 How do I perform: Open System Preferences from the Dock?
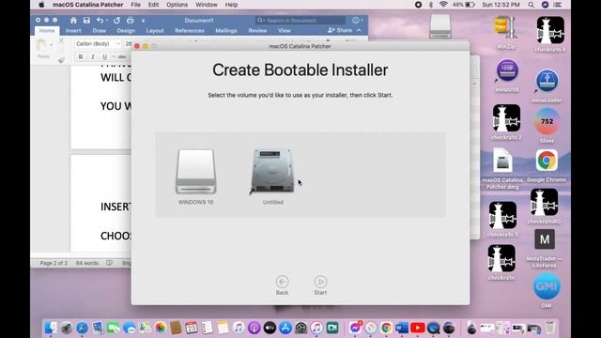click(x=300, y=328)
